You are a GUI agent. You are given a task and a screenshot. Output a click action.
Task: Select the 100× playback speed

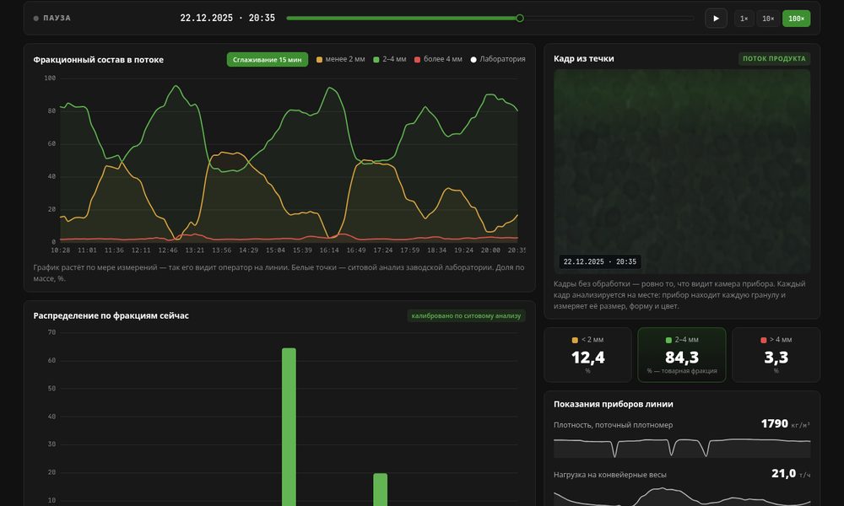[796, 19]
